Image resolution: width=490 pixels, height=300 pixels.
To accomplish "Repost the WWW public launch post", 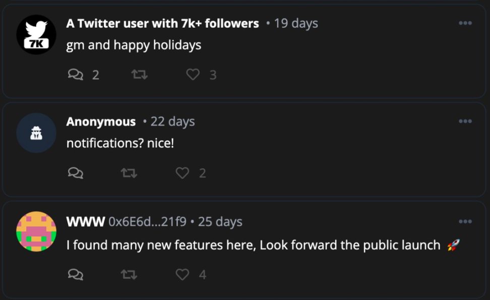I will (x=129, y=274).
